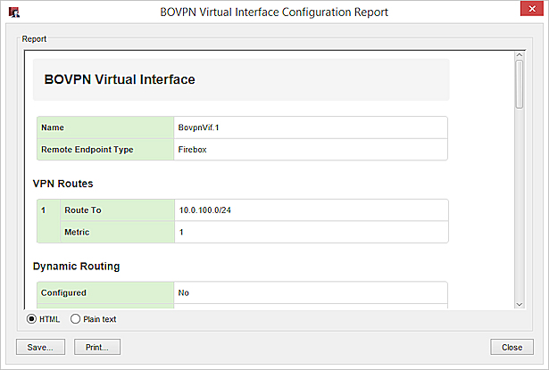Click the route index number 1 cell

[49, 221]
